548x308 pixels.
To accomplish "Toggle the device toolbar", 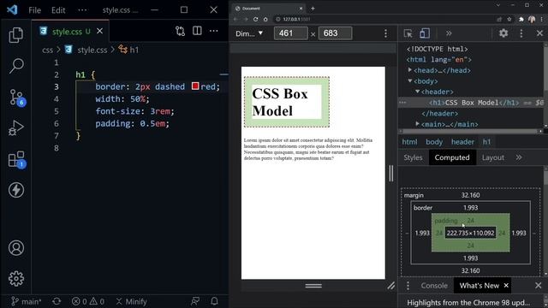I will [425, 33].
